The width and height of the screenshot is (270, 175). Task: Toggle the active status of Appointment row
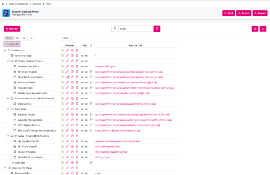click(62, 87)
